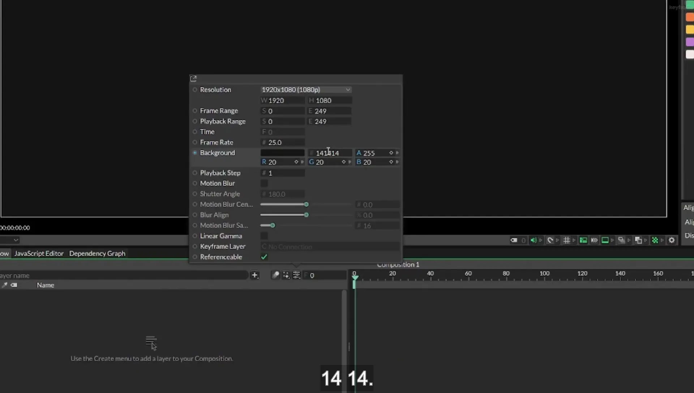694x393 pixels.
Task: Click the overlapping squares icon
Action: click(638, 240)
